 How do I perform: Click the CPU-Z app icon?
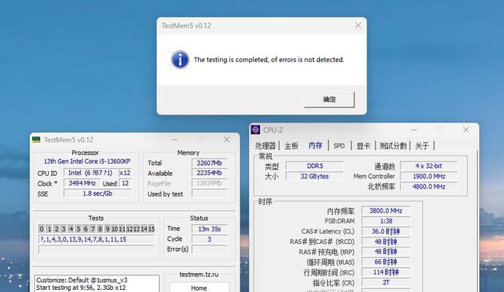tap(256, 130)
